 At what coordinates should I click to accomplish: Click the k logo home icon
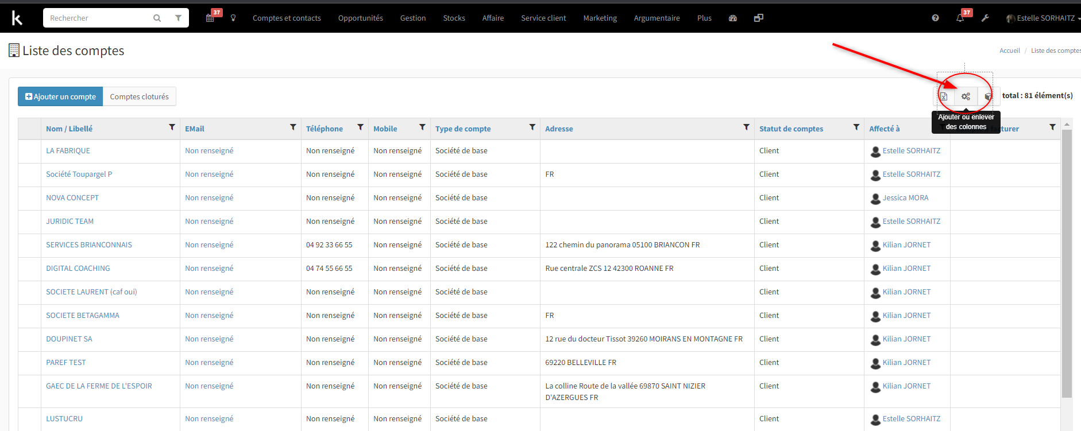(17, 18)
